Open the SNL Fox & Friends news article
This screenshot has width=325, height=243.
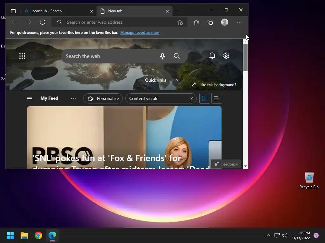point(124,137)
